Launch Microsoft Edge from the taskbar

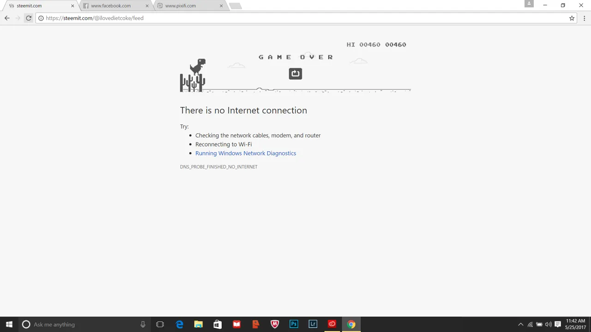pos(180,324)
